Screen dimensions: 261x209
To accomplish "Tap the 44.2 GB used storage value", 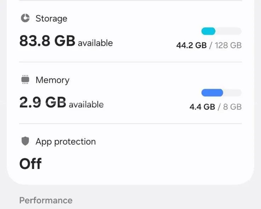I will point(191,45).
